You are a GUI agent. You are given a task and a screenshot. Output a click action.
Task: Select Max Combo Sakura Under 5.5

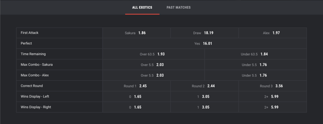click(x=255, y=65)
